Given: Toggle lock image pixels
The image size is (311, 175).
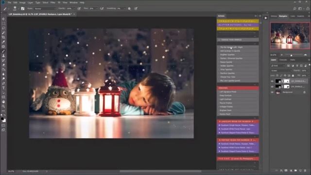Looking at the screenshot, I should pos(281,76).
